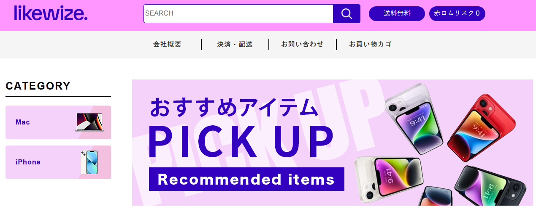Click the 赤ロムリスク0 pill button
Image resolution: width=536 pixels, height=209 pixels.
pyautogui.click(x=457, y=13)
